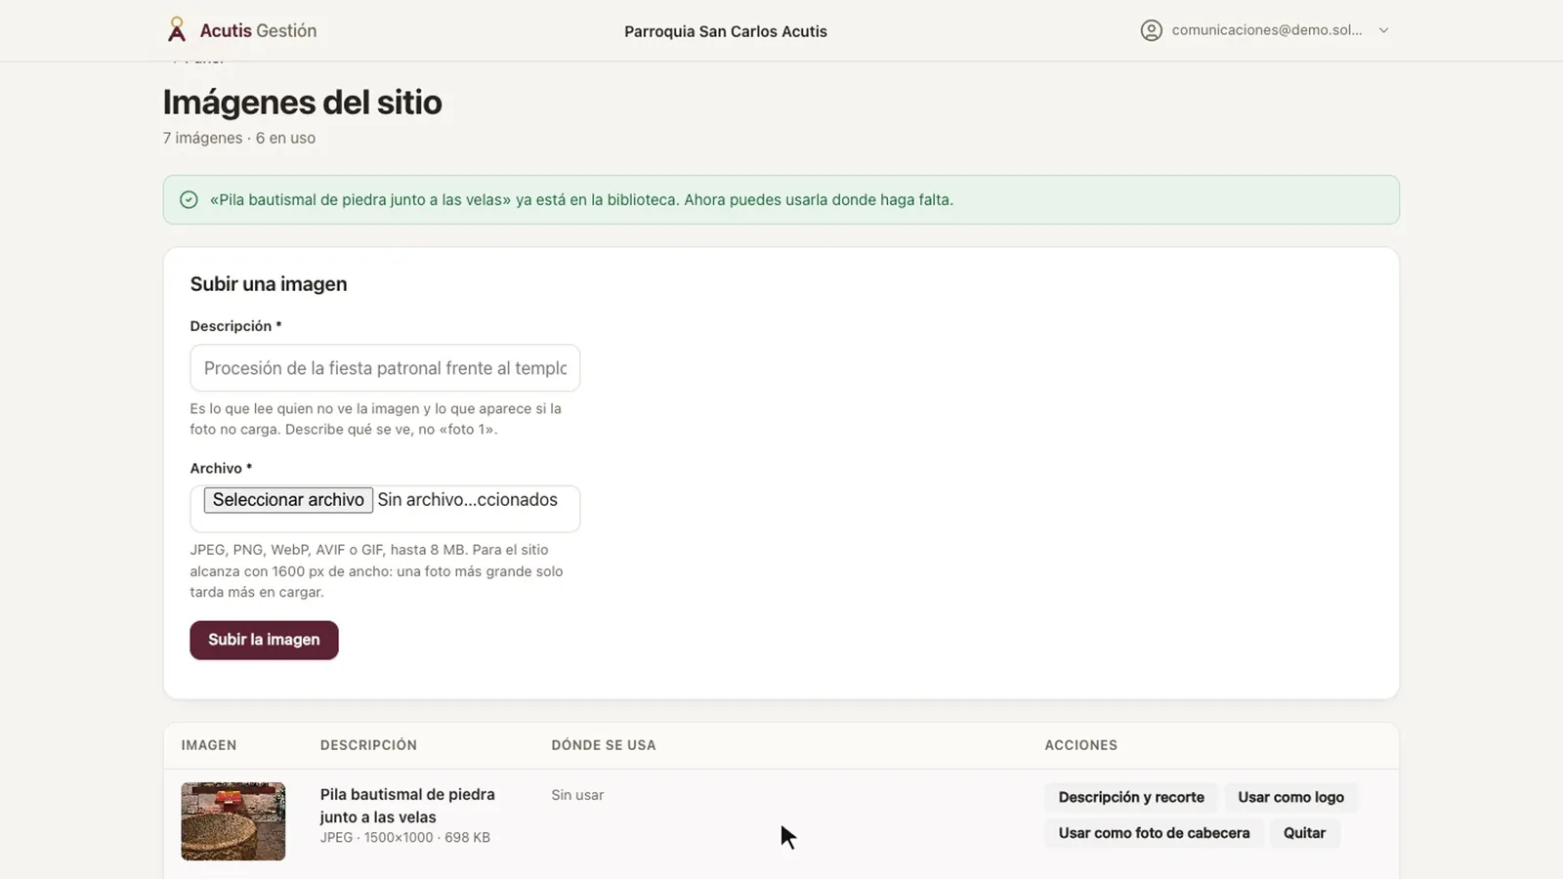Image resolution: width=1563 pixels, height=879 pixels.
Task: Click the DÓNDE SE USA column header
Action: 604,745
